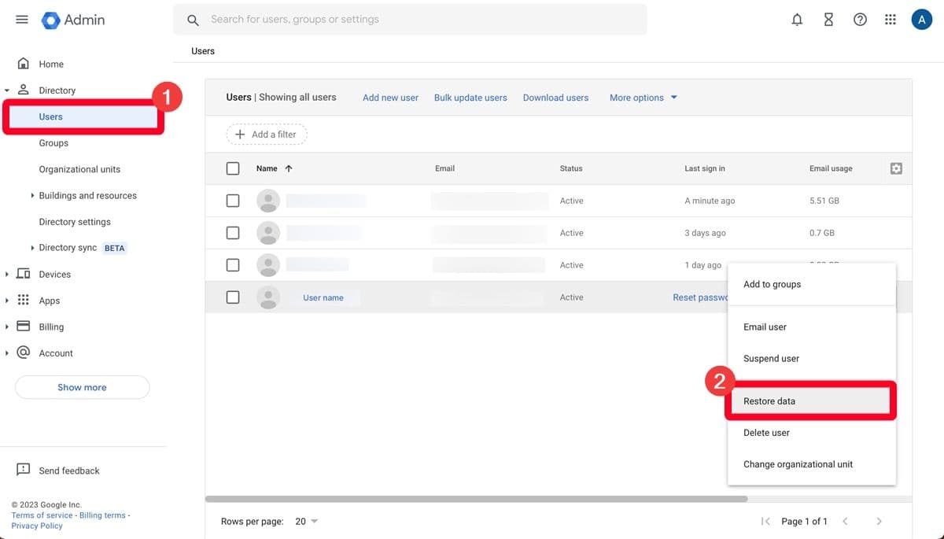This screenshot has height=539, width=944.
Task: Open column settings gear icon
Action: [x=896, y=168]
